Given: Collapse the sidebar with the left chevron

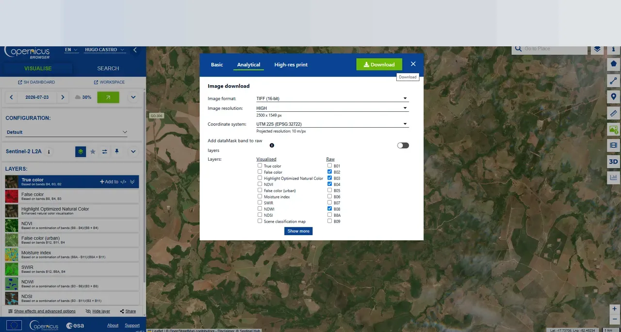Looking at the screenshot, I should [x=135, y=50].
